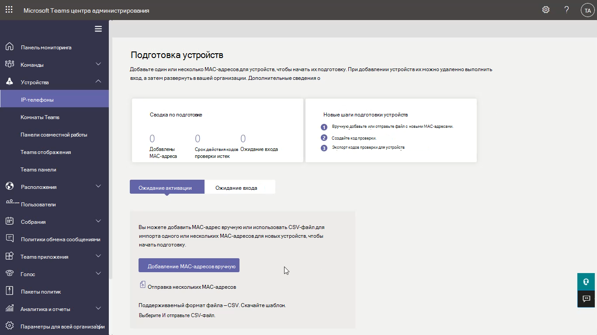This screenshot has width=597, height=335.
Task: Click the gear icon for Параметры для всей организации
Action: [10, 326]
